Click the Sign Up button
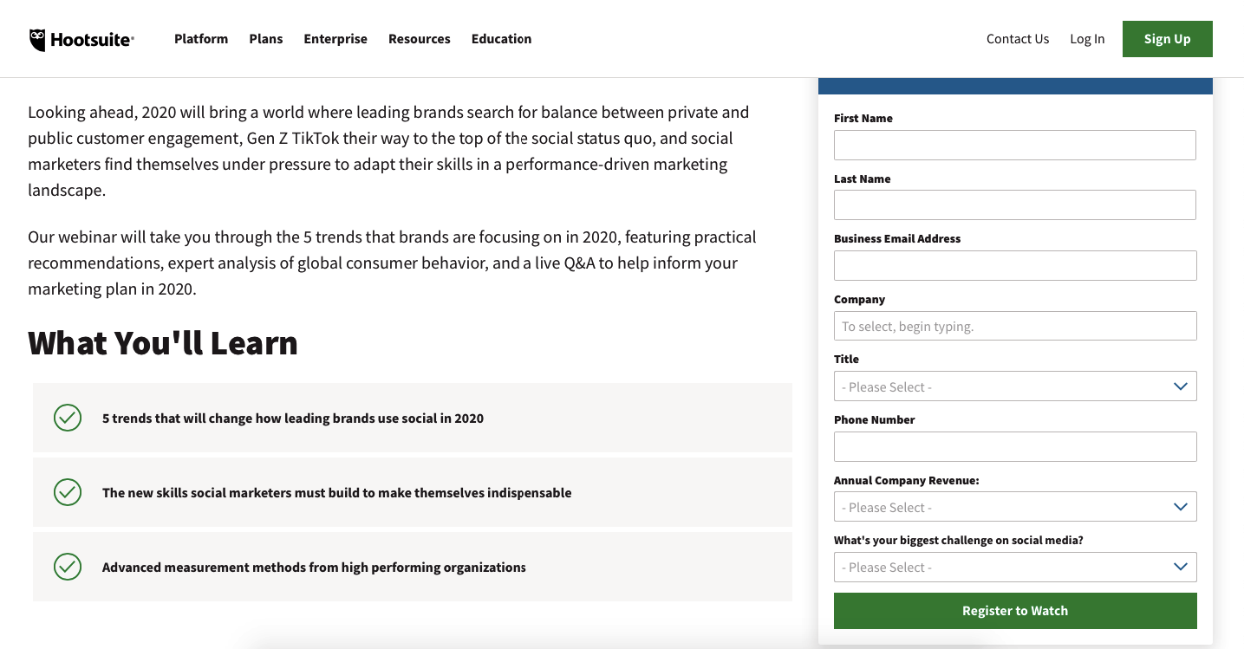The image size is (1244, 649). coord(1167,38)
